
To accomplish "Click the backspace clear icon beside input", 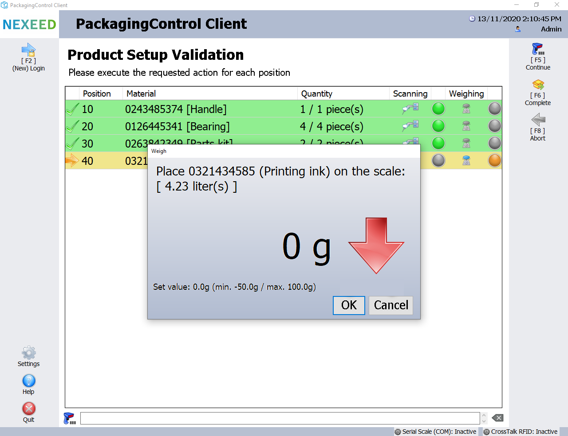I will (498, 418).
